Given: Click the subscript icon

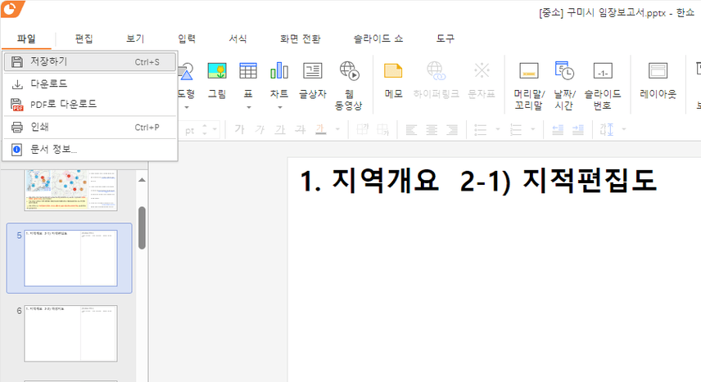Looking at the screenshot, I should coord(383,129).
